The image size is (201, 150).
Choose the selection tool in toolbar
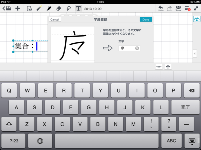[x=29, y=8]
